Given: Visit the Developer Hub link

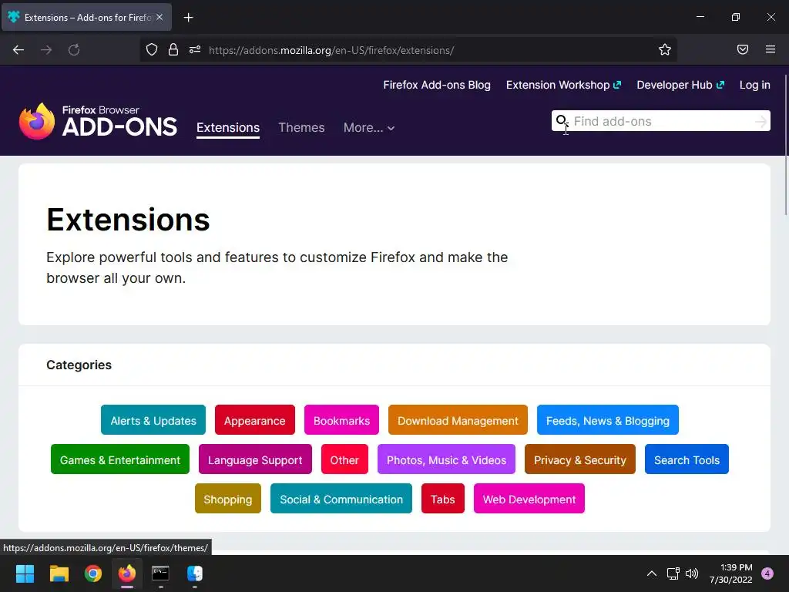Looking at the screenshot, I should point(680,85).
